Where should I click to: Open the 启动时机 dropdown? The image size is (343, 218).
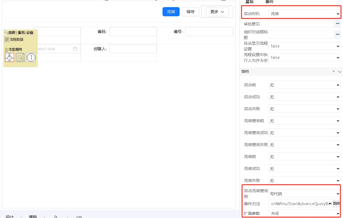304,13
